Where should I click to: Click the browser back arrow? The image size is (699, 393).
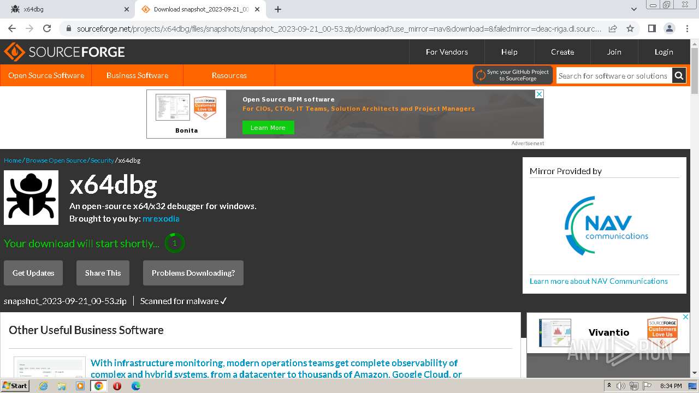(12, 28)
